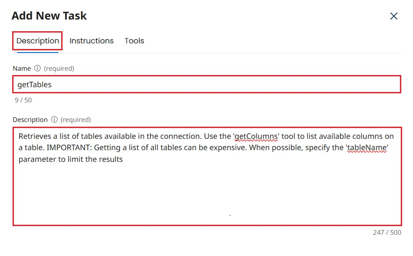Click '(required)' text next to Description label
The image size is (413, 256).
(x=76, y=120)
